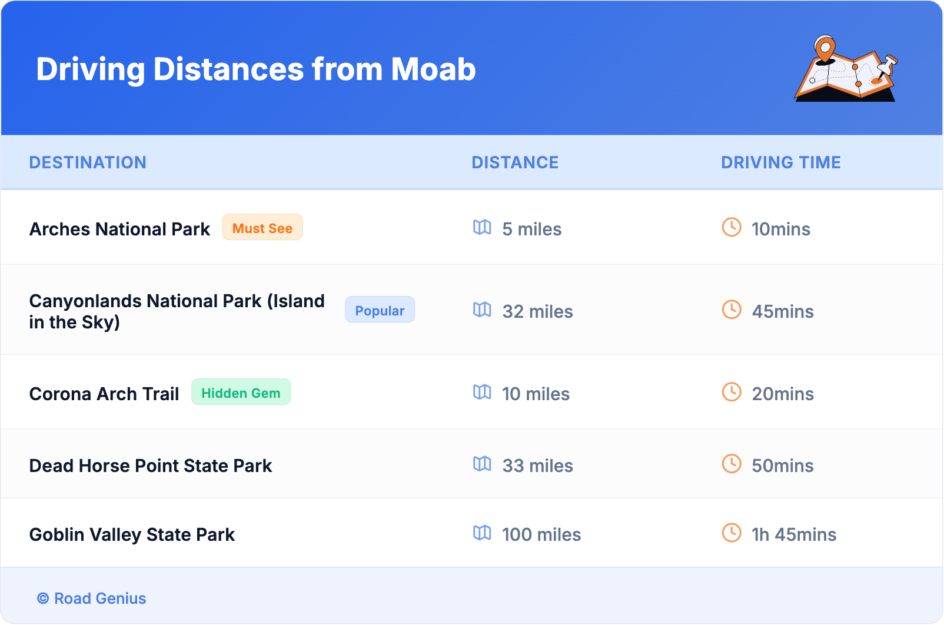Click the map icon beside 33 miles
The image size is (944, 625).
pos(482,464)
